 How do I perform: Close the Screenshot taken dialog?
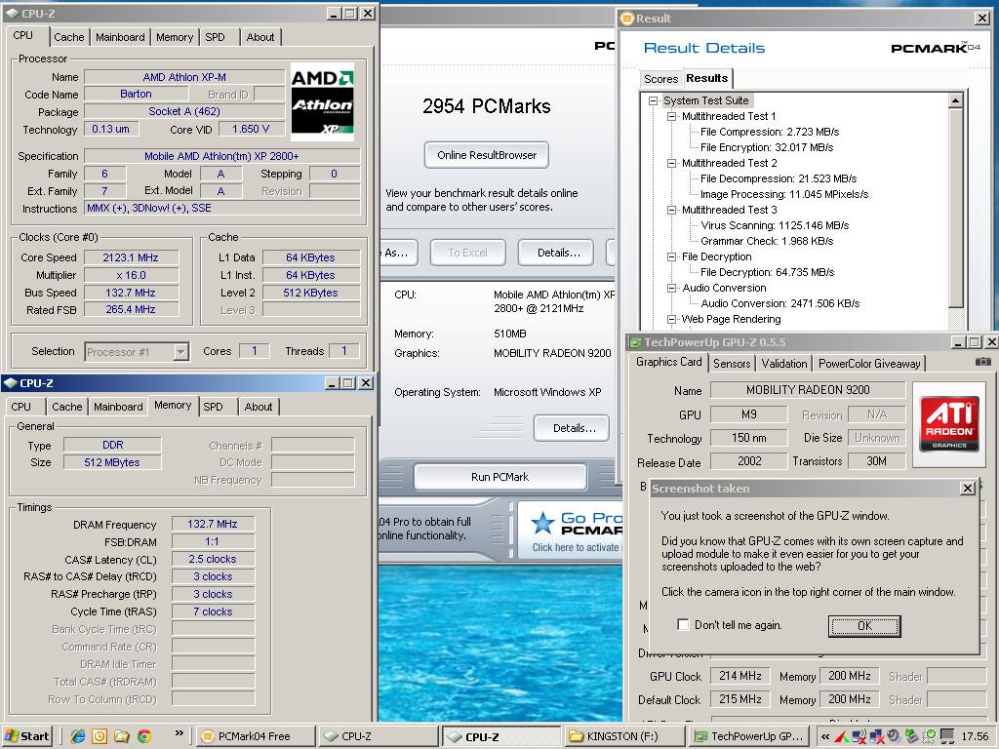coord(968,489)
